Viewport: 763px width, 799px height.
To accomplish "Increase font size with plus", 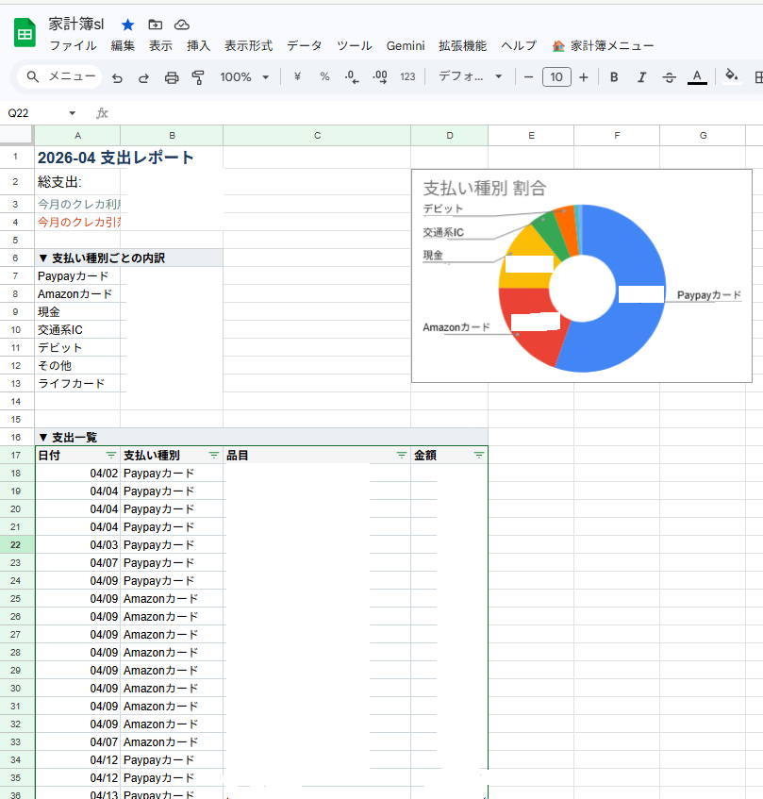I will tap(584, 77).
